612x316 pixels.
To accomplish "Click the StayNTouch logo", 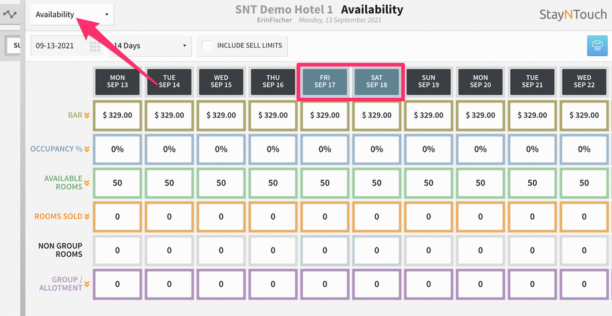I will [x=573, y=15].
